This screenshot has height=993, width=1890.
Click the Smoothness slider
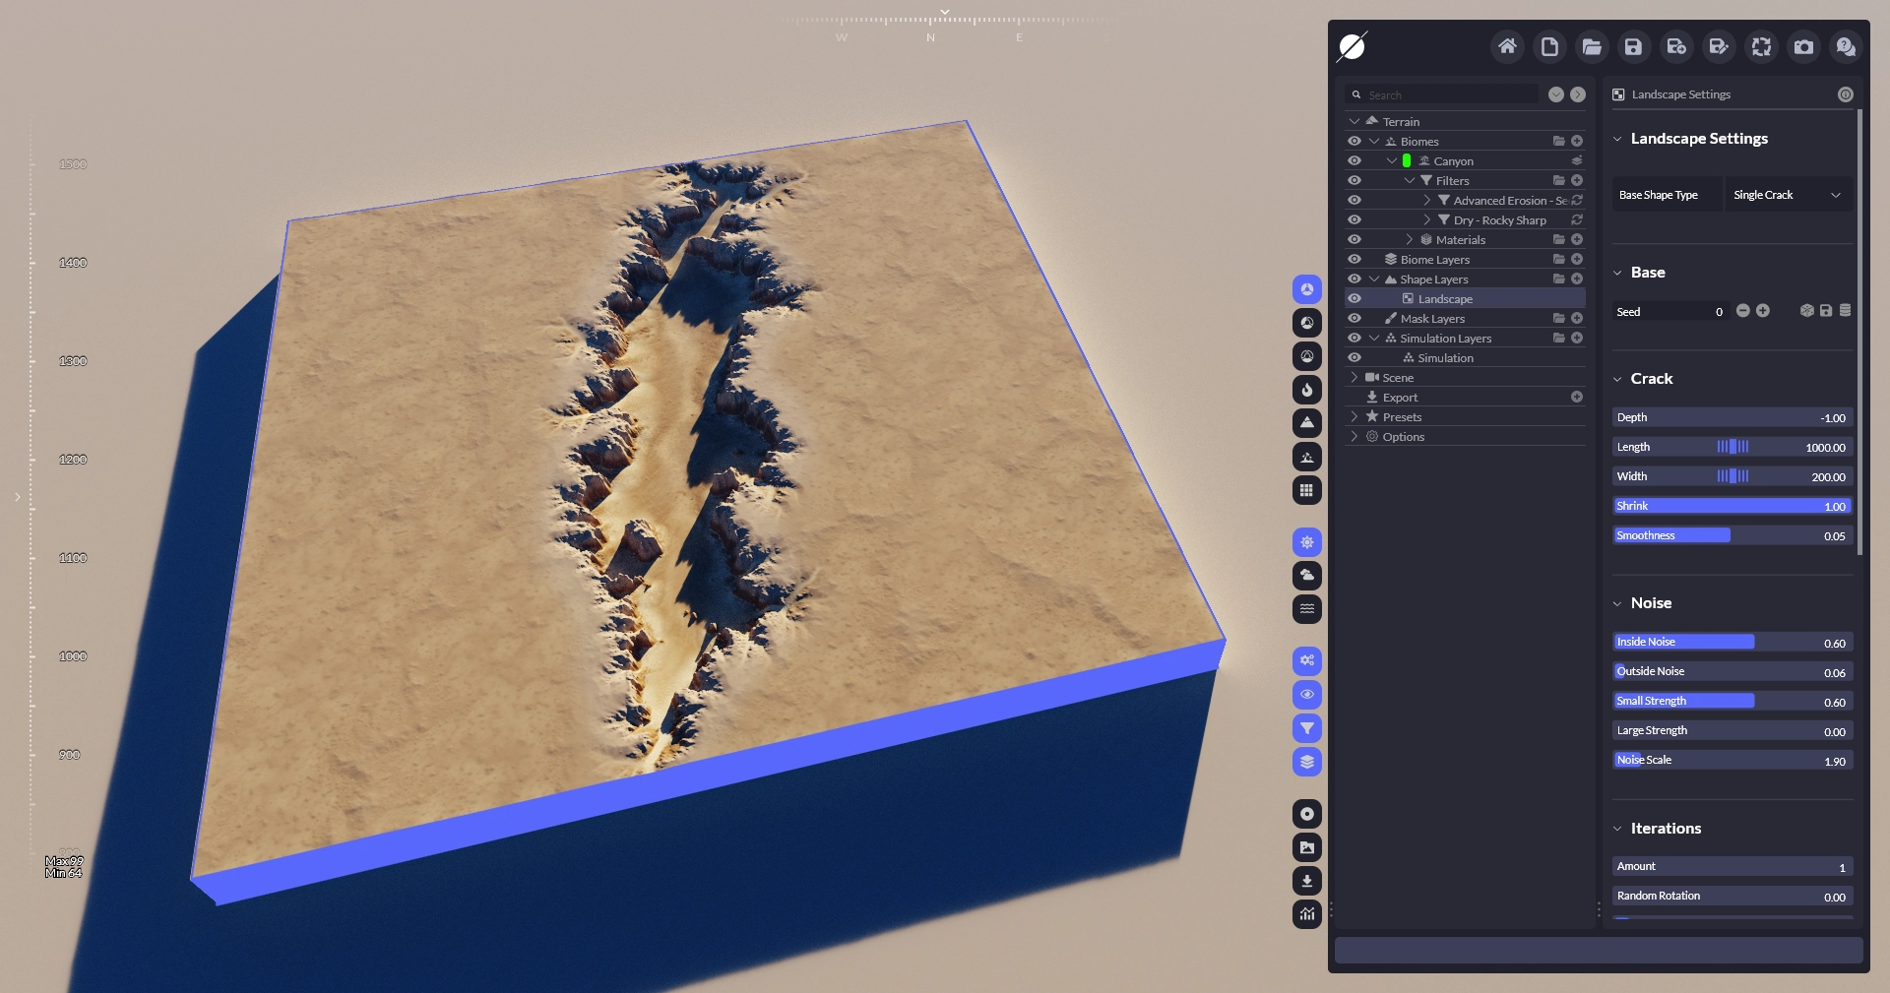coord(1732,535)
